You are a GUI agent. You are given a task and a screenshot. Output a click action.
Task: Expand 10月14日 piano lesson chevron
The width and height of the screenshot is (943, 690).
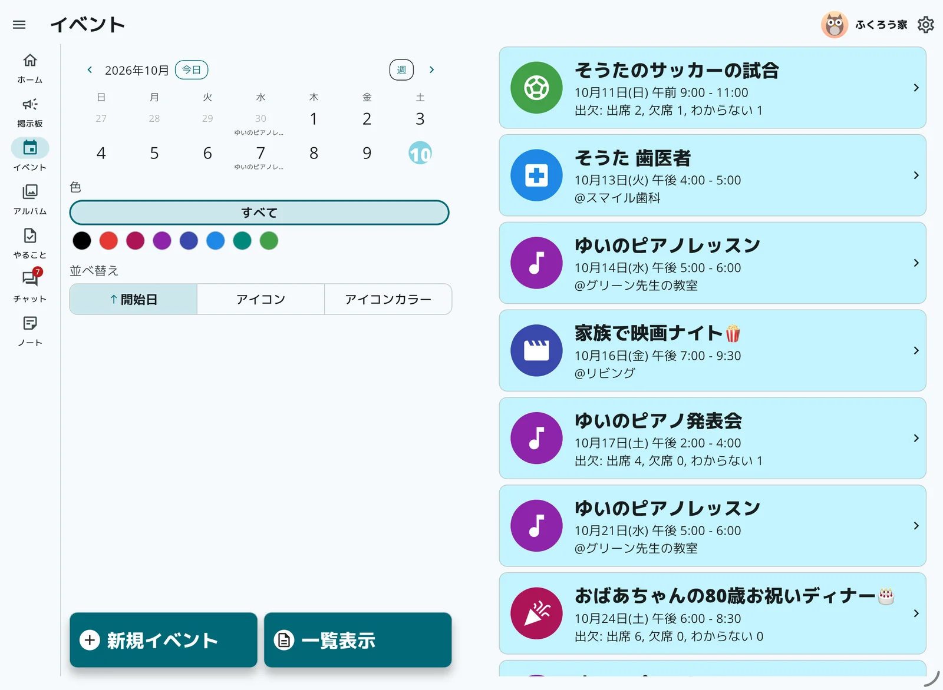click(916, 263)
